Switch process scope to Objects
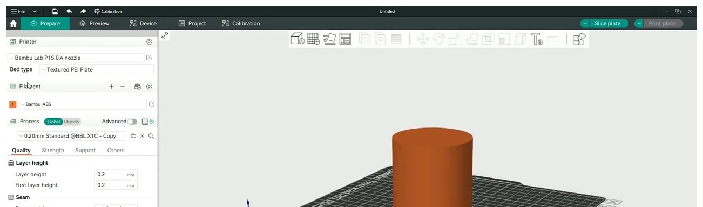This screenshot has height=207, width=703. pos(71,122)
